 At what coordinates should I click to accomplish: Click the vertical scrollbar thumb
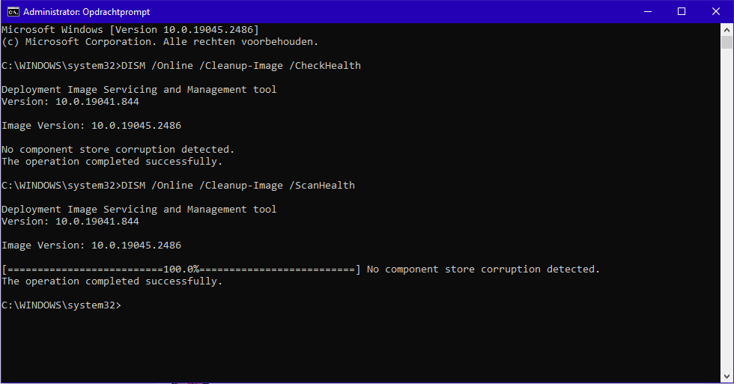pos(727,43)
